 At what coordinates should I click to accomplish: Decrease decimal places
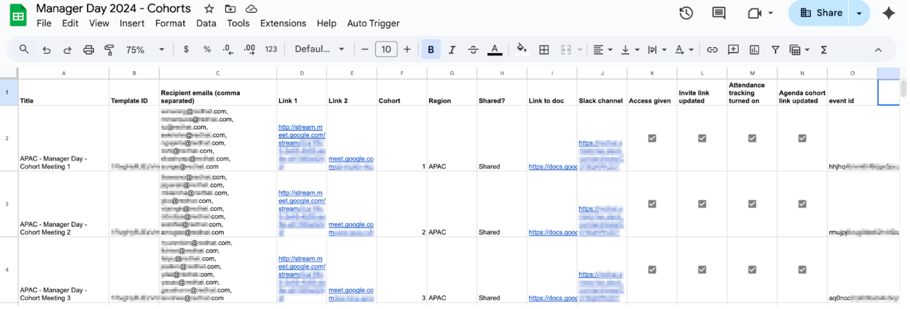point(228,49)
